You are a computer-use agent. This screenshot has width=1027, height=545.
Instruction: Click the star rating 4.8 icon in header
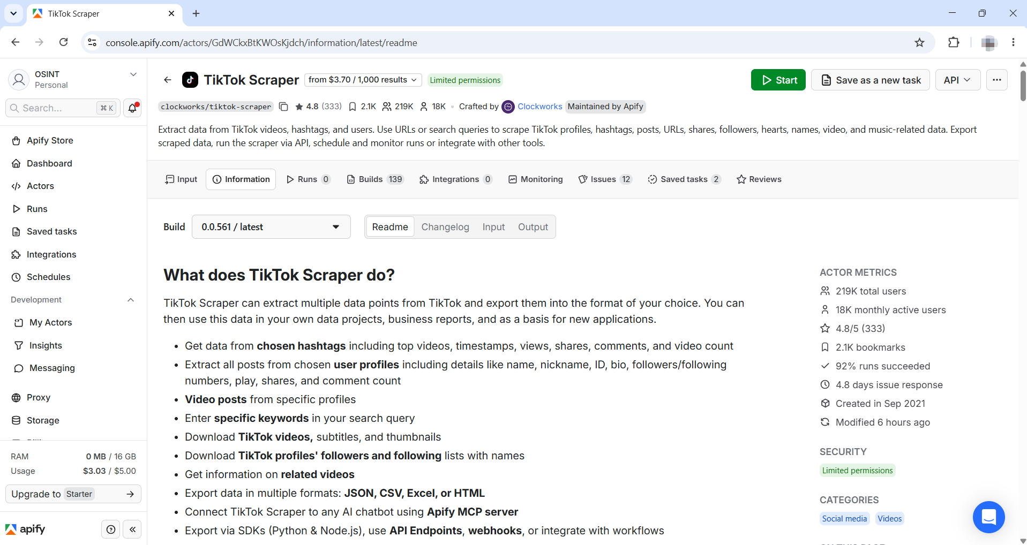tap(299, 107)
